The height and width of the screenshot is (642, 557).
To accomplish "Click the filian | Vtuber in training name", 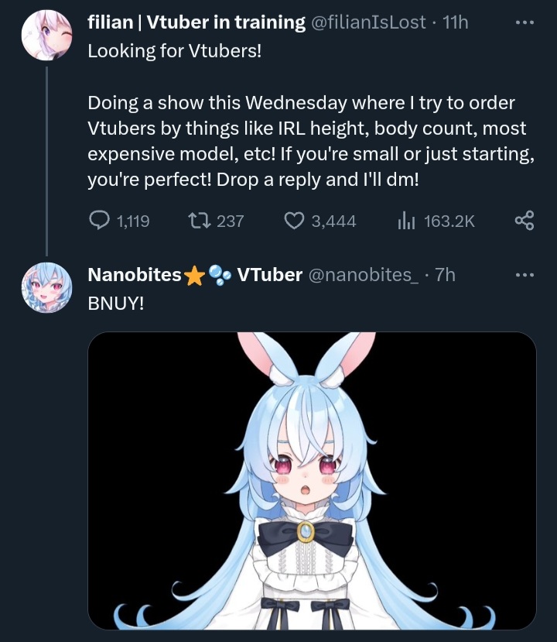I will click(x=196, y=22).
